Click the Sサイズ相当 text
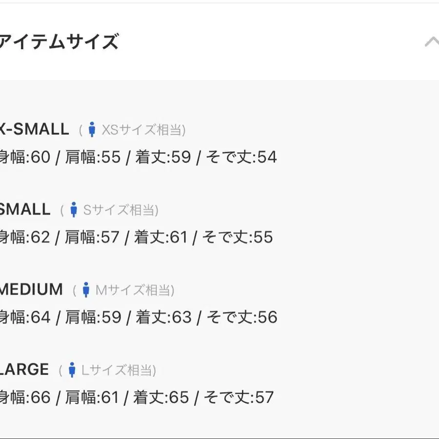 tap(120, 210)
